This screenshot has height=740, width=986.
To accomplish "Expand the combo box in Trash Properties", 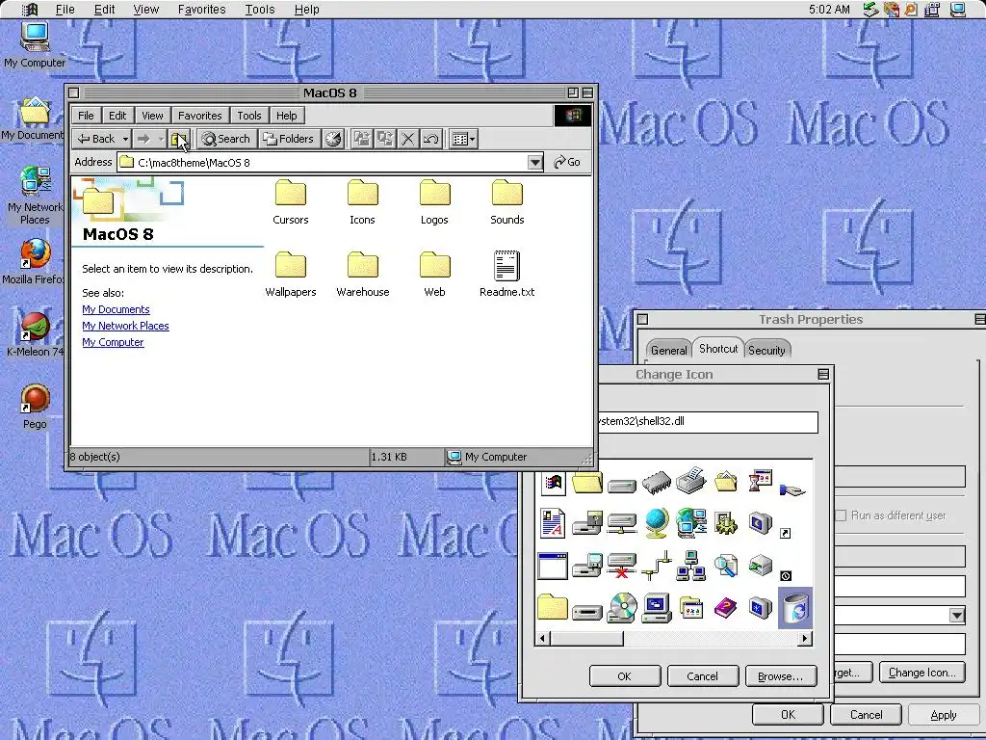I will point(956,615).
